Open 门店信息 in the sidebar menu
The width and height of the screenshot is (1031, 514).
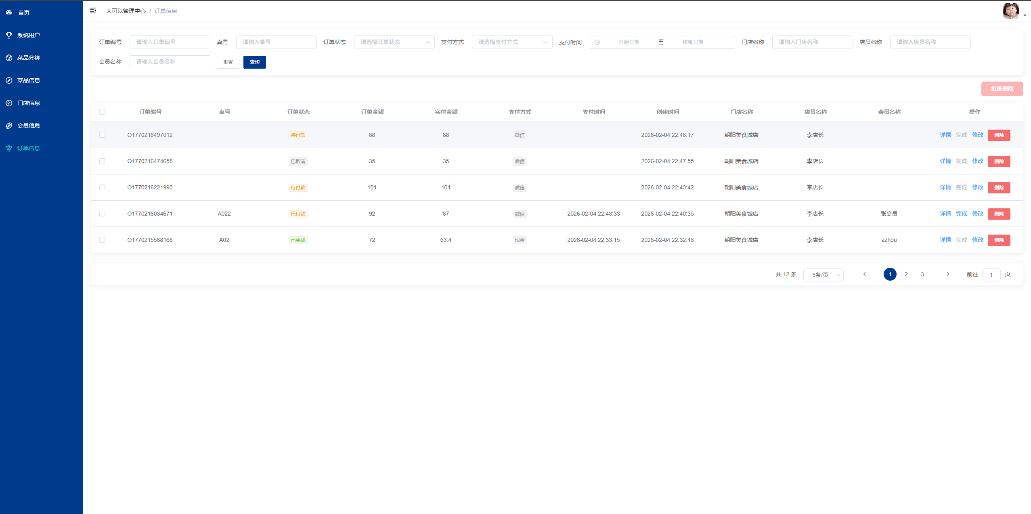point(28,103)
